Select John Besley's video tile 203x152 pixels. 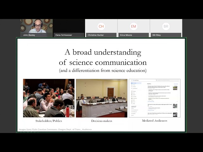click(36, 28)
